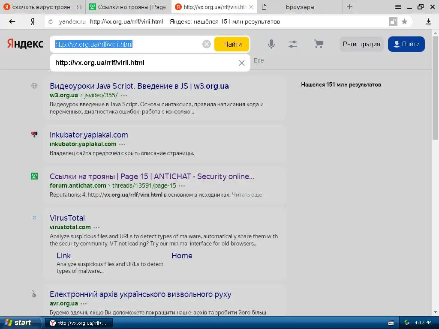Open options dots next to w3.org.ua jsvideo/355/
The image size is (439, 329).
coord(124,96)
